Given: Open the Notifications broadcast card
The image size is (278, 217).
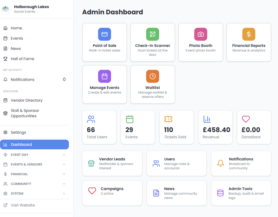Looking at the screenshot, I should pyautogui.click(x=241, y=163).
